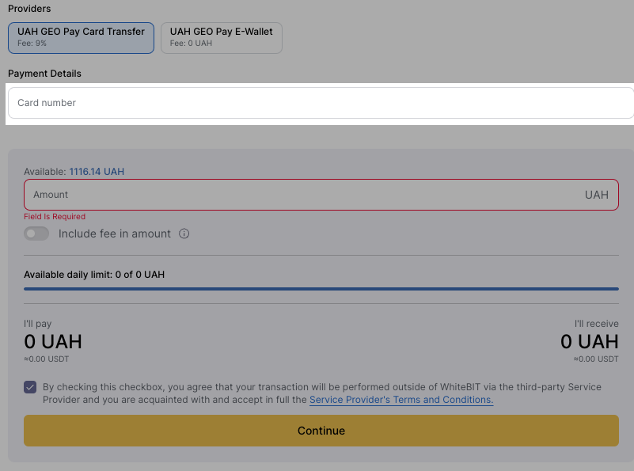Toggle the Include fee in amount switch
The height and width of the screenshot is (471, 634).
click(x=36, y=234)
